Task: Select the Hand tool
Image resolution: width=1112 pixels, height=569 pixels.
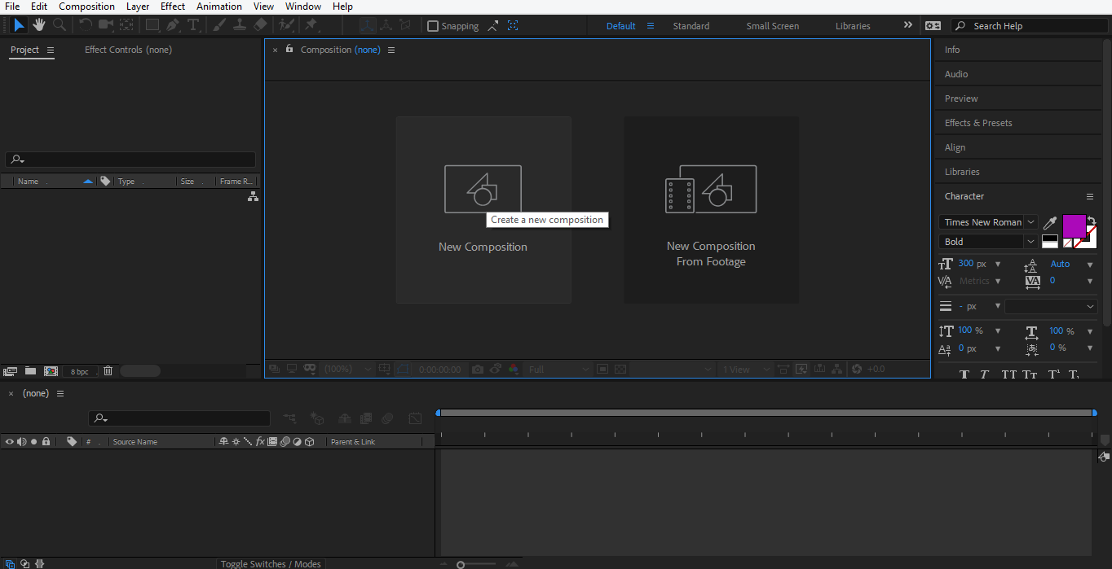Action: [38, 25]
